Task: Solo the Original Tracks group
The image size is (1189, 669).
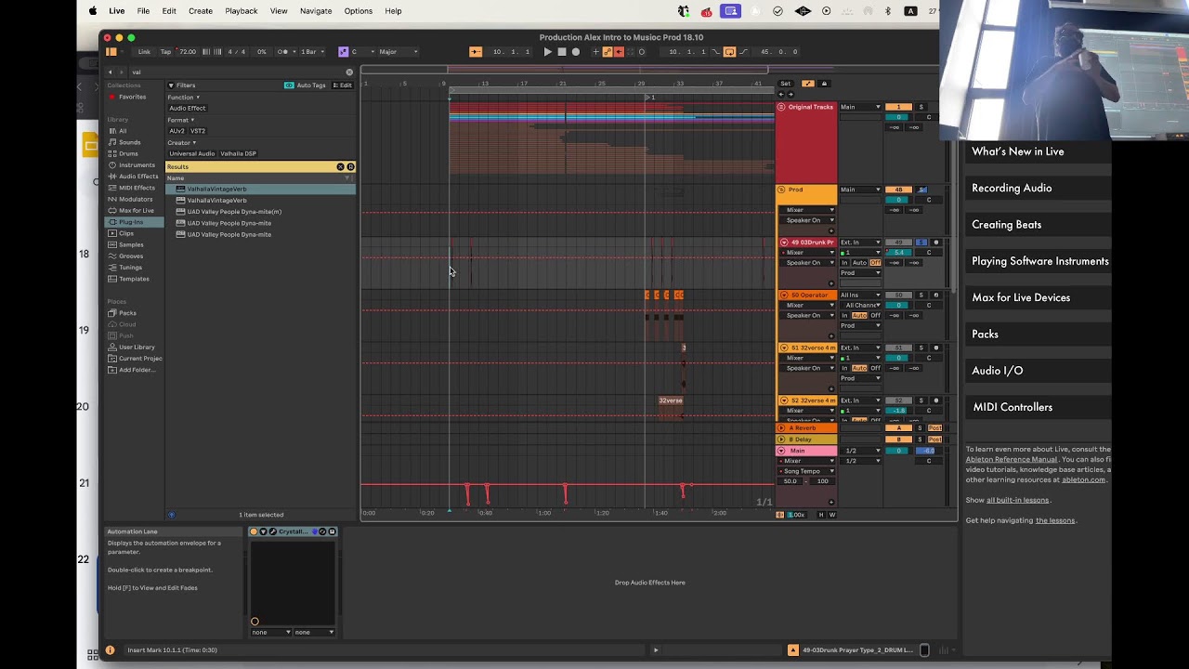Action: click(x=921, y=107)
